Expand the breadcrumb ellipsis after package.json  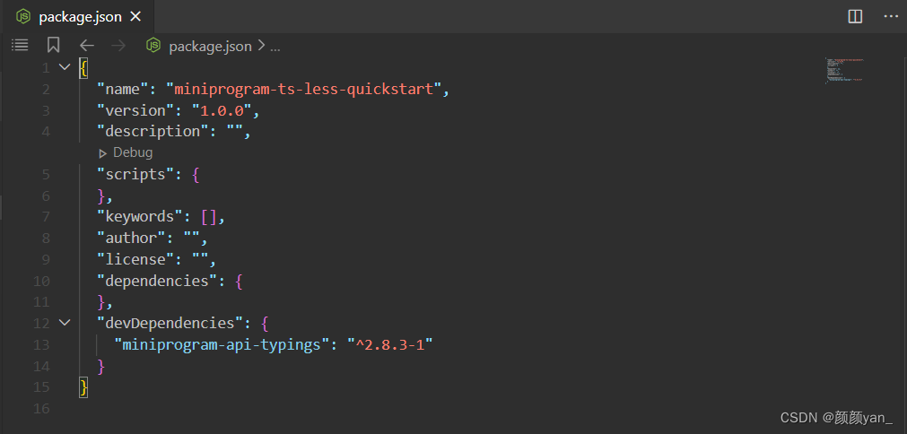point(275,47)
